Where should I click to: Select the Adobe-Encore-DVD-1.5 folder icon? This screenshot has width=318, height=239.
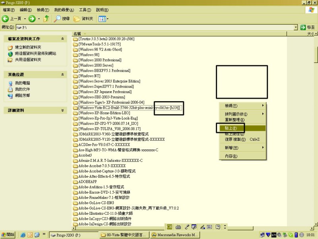tap(76, 192)
